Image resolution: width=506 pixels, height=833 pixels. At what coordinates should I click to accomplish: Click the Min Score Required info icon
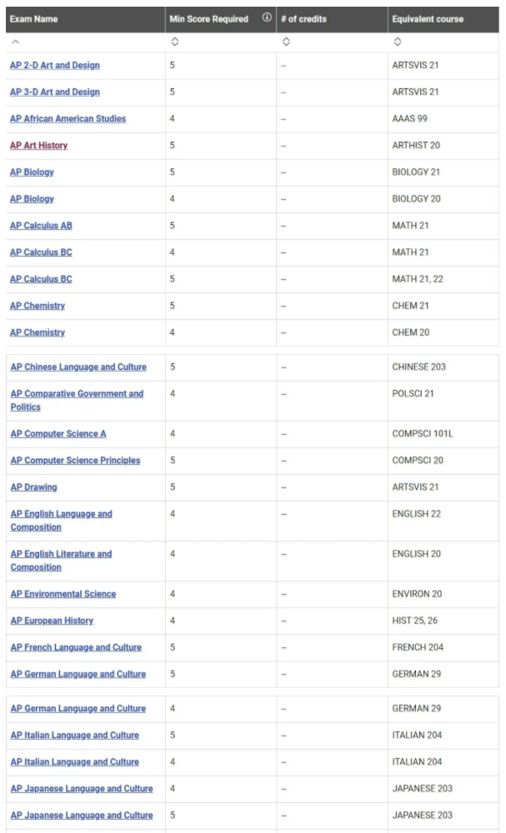(267, 18)
